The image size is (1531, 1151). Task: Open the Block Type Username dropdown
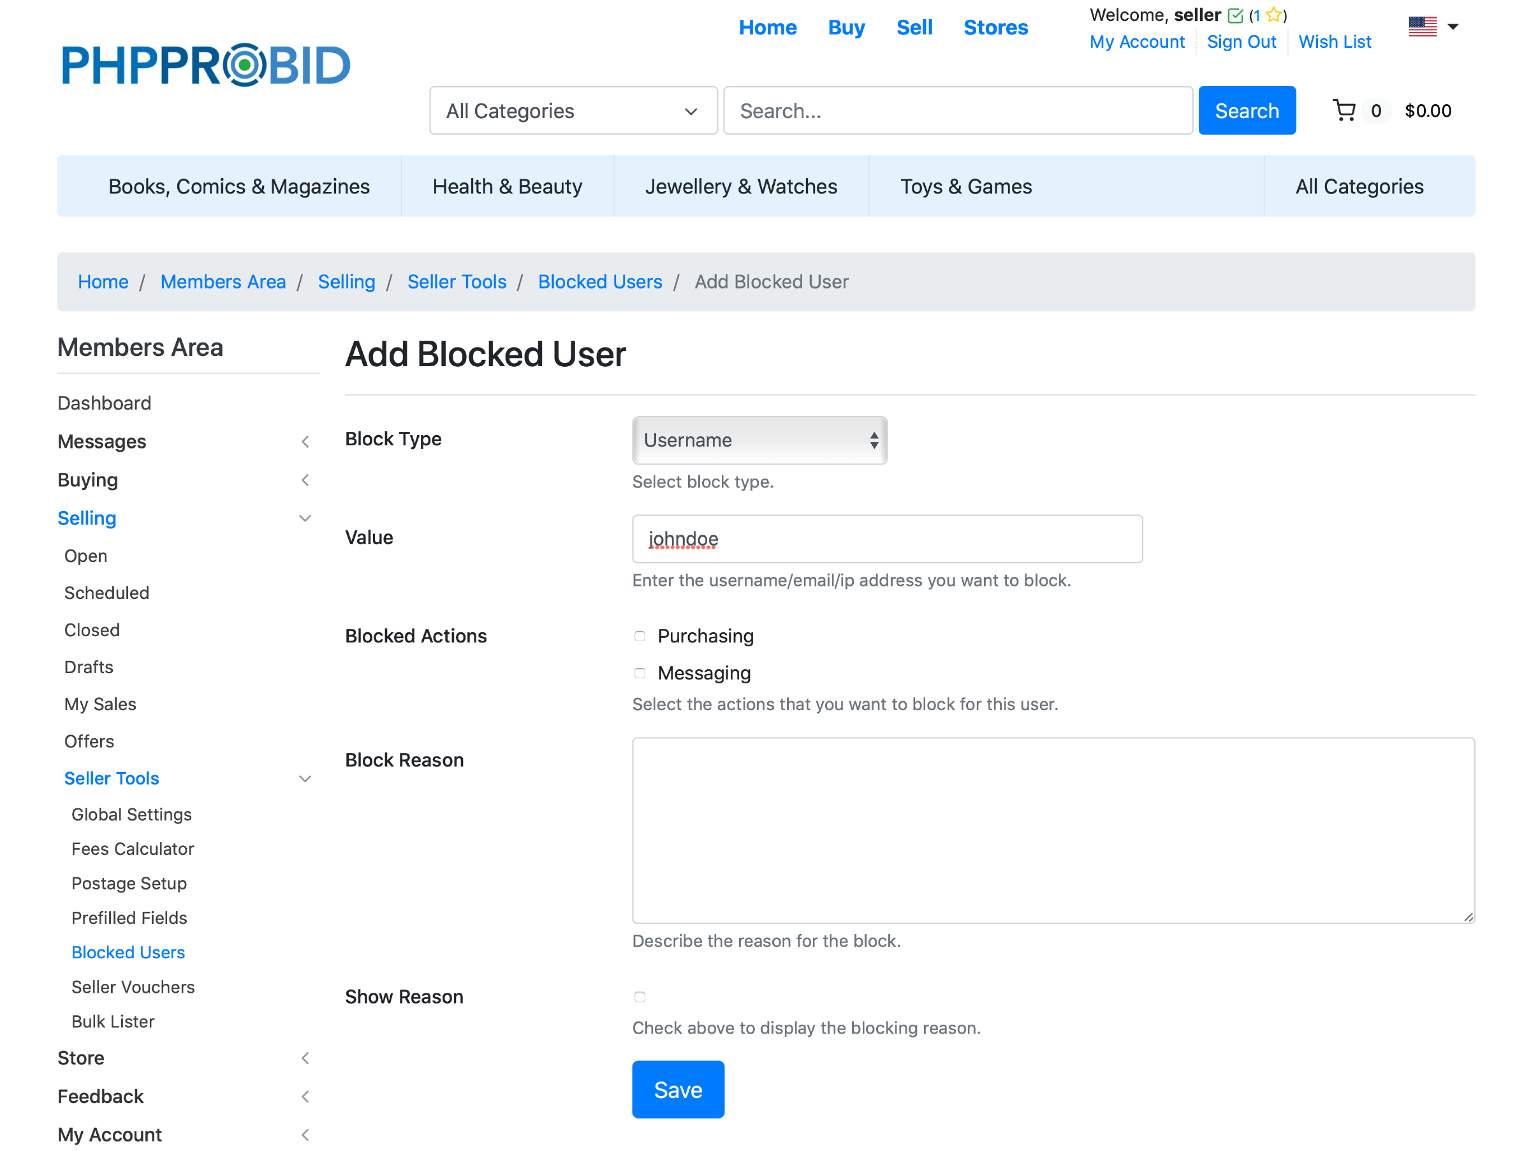pyautogui.click(x=759, y=440)
